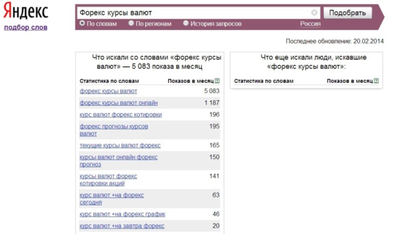Click the value 196 in the table
404x234 pixels.
click(x=214, y=115)
